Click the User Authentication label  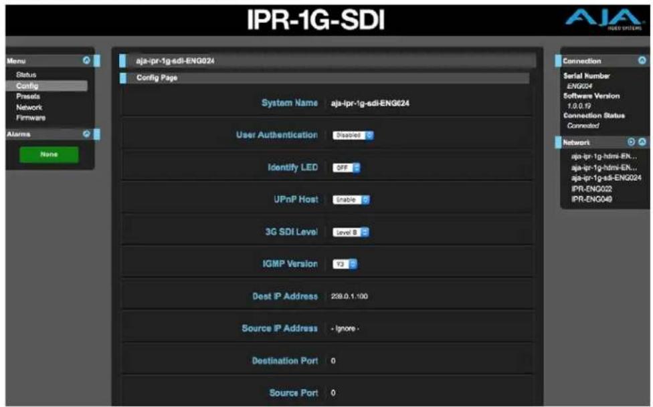click(277, 135)
